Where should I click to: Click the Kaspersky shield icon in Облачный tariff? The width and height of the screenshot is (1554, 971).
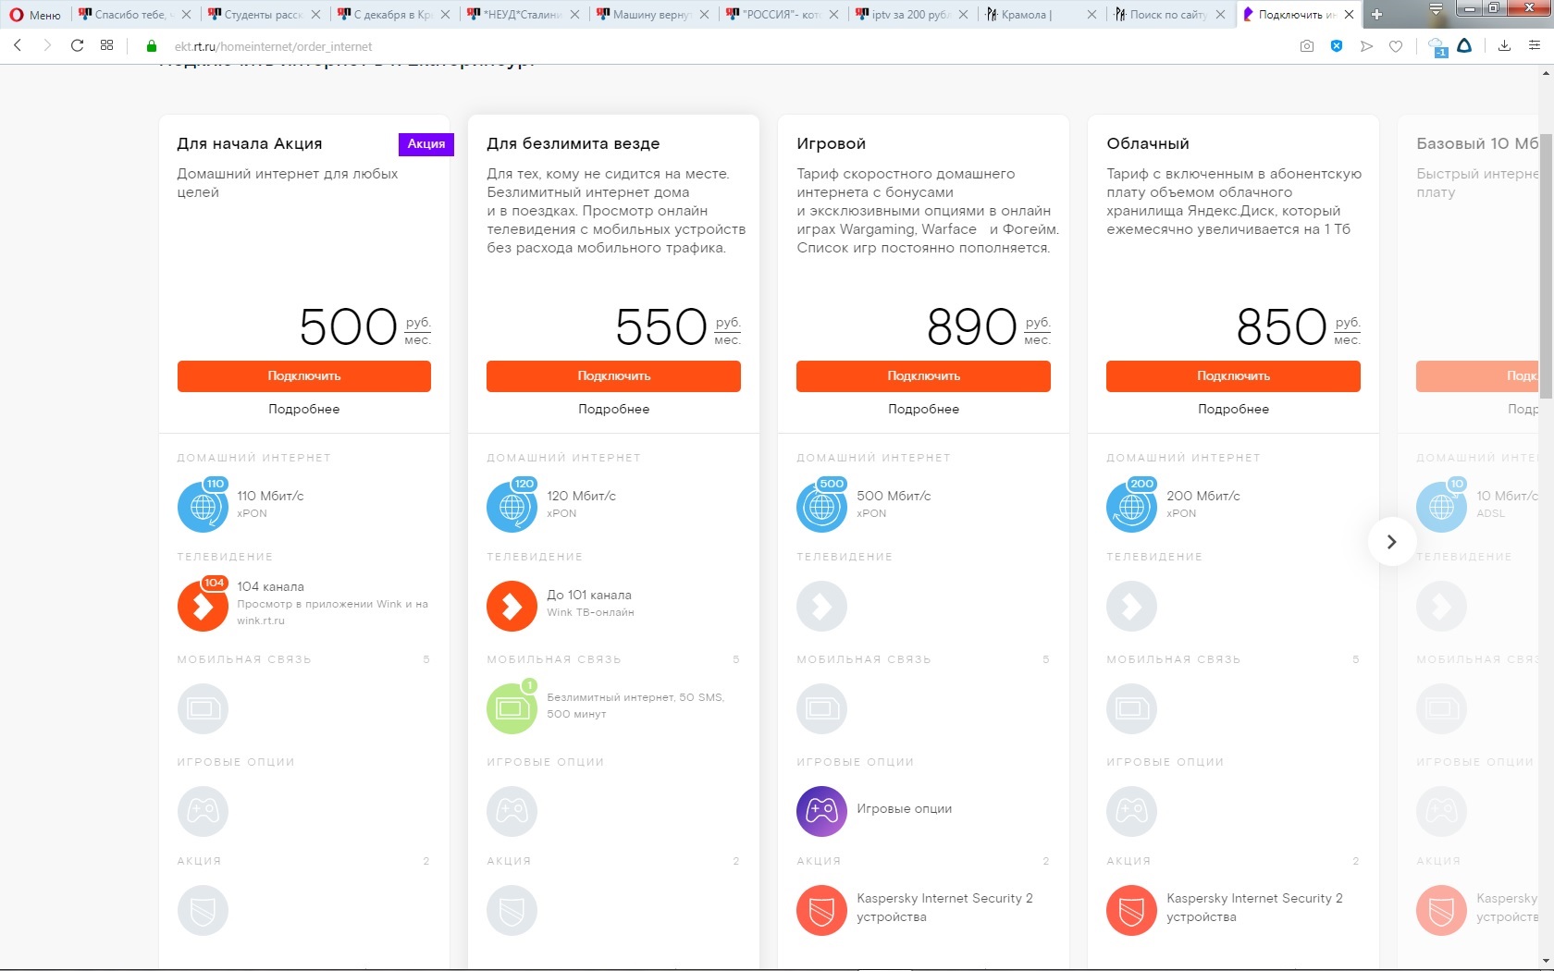click(x=1131, y=910)
